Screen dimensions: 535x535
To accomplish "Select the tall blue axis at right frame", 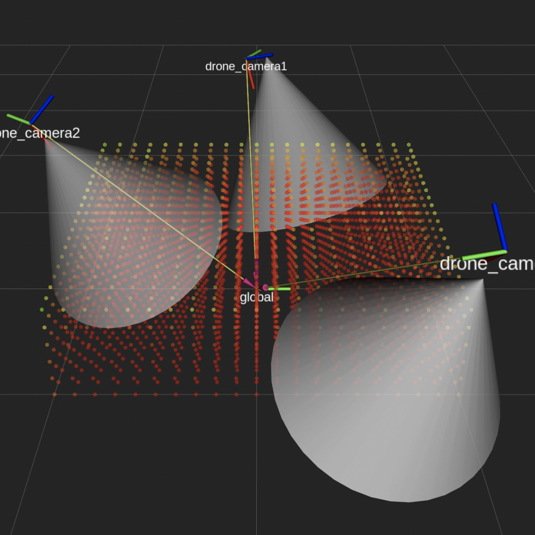I will click(x=500, y=227).
